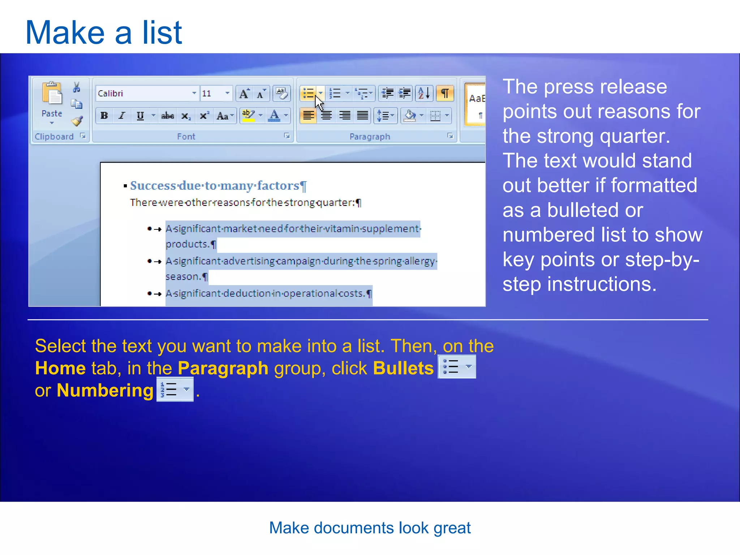Click the Numbering button in ribbon
The width and height of the screenshot is (740, 555).
click(335, 94)
